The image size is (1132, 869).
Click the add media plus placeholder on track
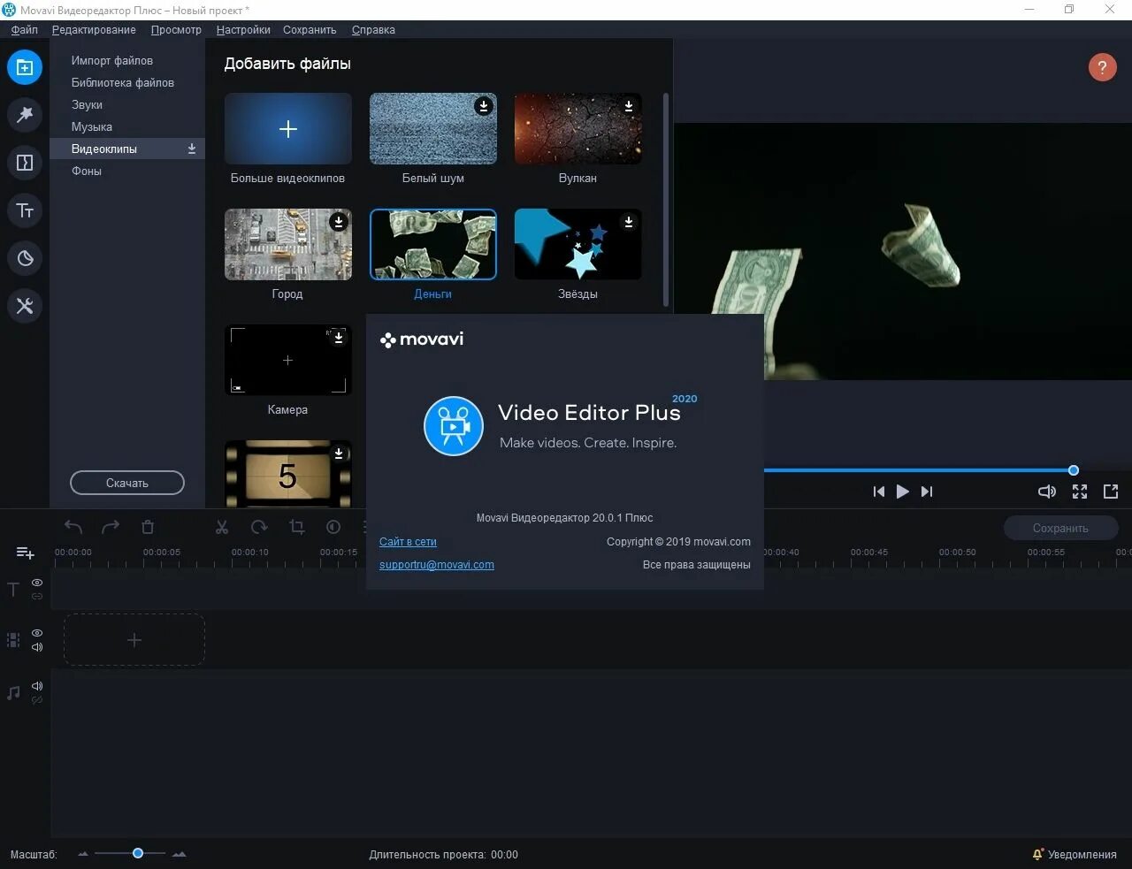pyautogui.click(x=134, y=640)
